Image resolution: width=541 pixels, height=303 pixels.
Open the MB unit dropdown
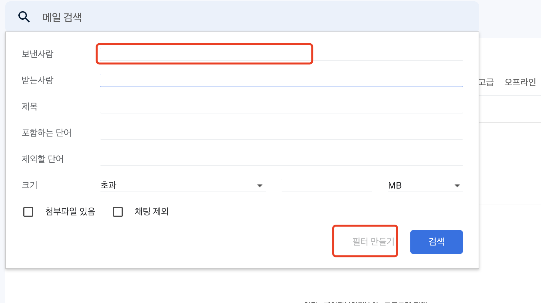coord(425,186)
